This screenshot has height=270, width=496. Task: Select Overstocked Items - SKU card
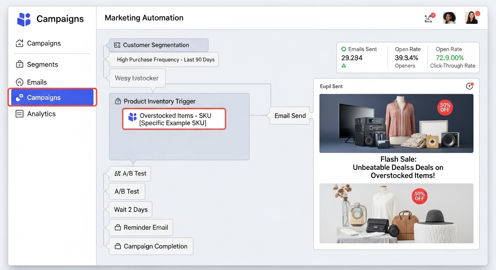point(174,119)
